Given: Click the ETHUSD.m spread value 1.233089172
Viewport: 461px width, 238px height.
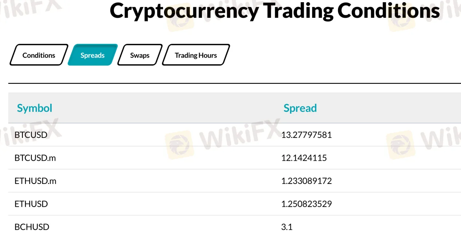Looking at the screenshot, I should coord(306,181).
